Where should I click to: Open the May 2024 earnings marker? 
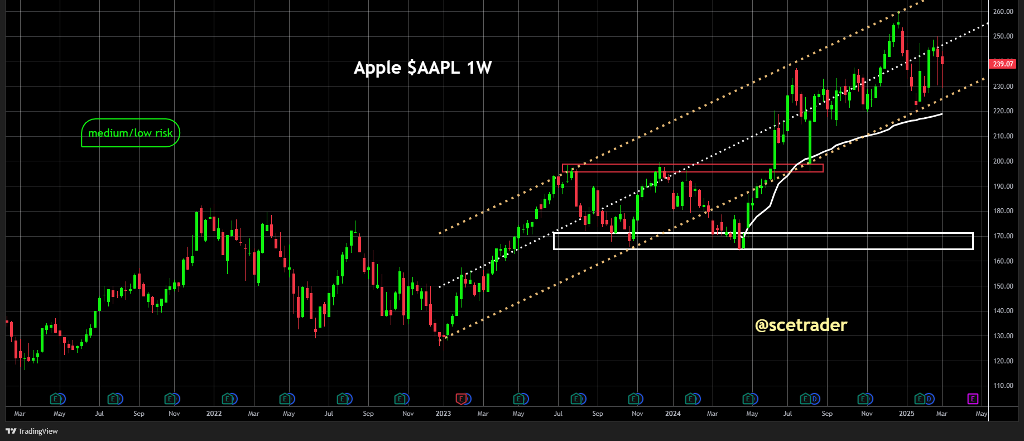[x=748, y=399]
